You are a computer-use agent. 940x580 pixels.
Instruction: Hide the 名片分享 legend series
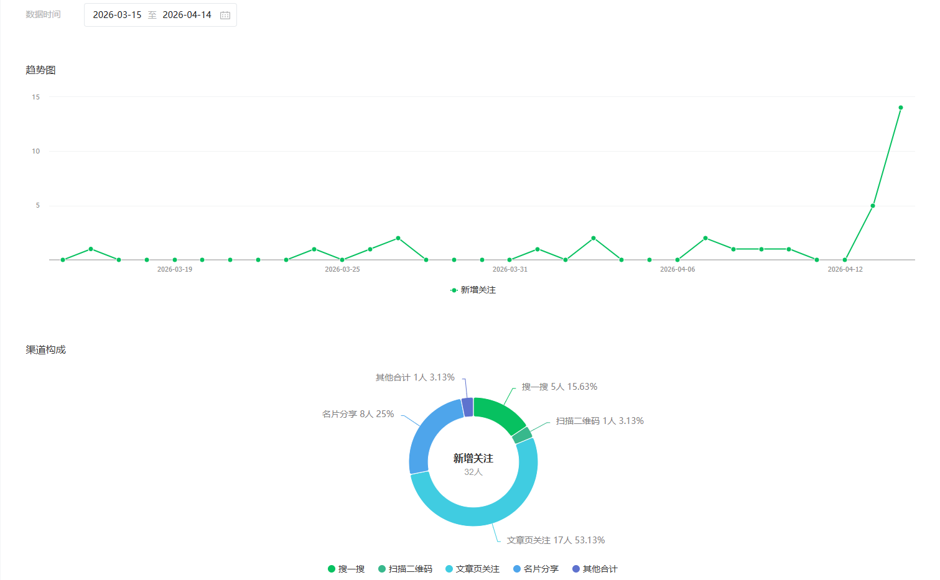[536, 569]
